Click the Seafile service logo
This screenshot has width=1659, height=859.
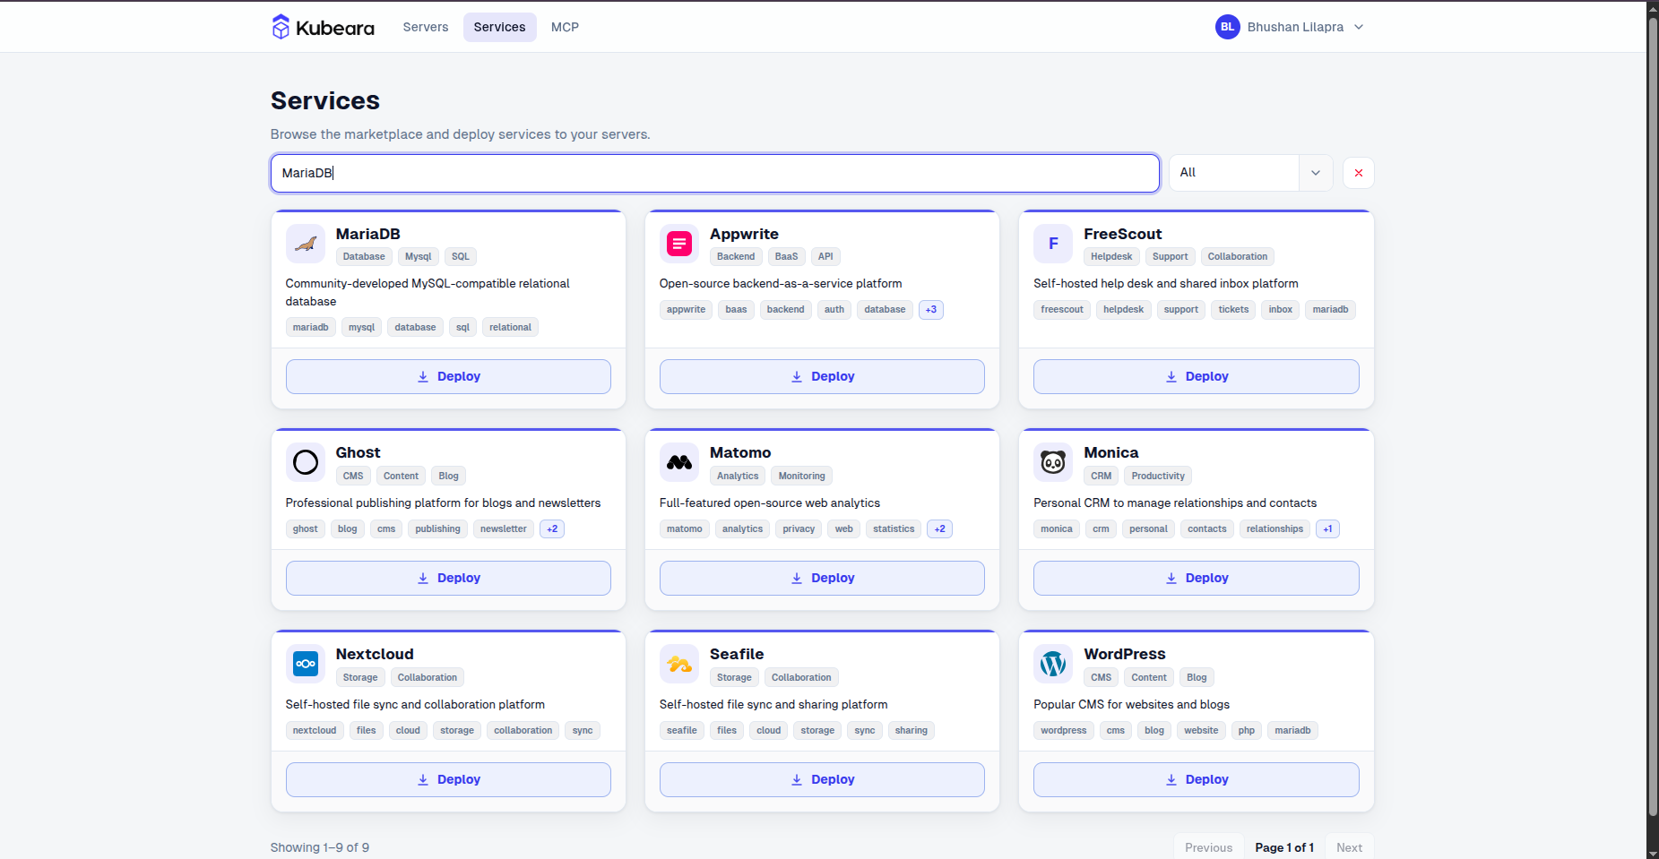pyautogui.click(x=679, y=664)
